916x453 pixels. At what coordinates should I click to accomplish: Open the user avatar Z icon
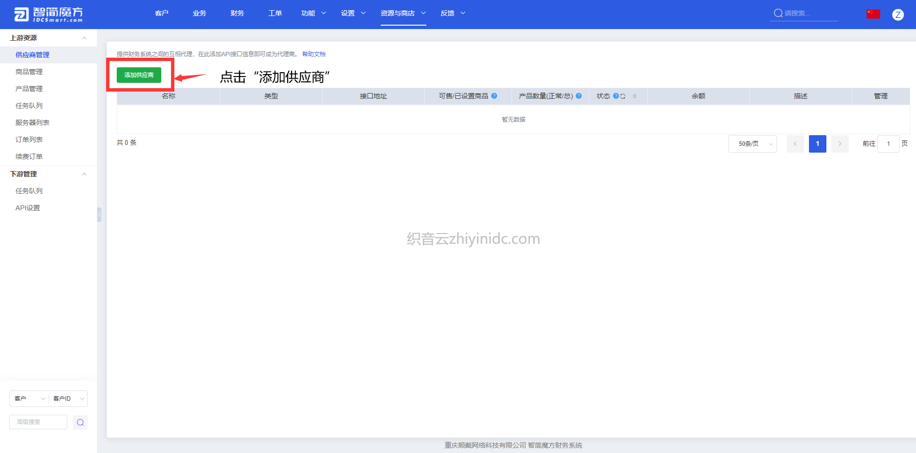(898, 15)
